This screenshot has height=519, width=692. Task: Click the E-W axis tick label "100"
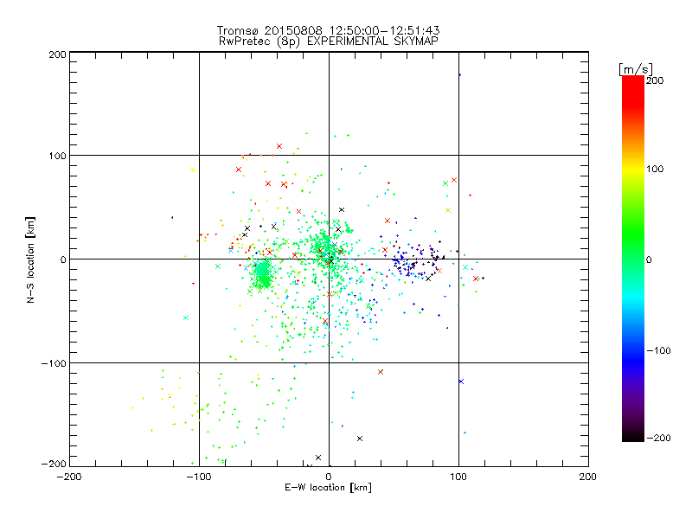click(x=458, y=477)
